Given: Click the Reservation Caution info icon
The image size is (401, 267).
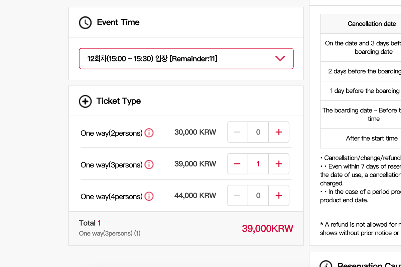Looking at the screenshot, I should point(326,264).
